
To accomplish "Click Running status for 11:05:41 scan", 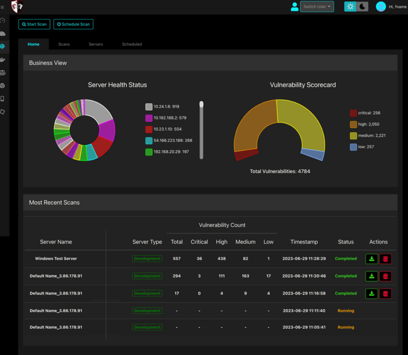I will pos(346,327).
